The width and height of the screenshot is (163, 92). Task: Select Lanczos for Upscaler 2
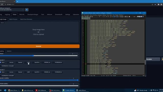click(x=10, y=72)
